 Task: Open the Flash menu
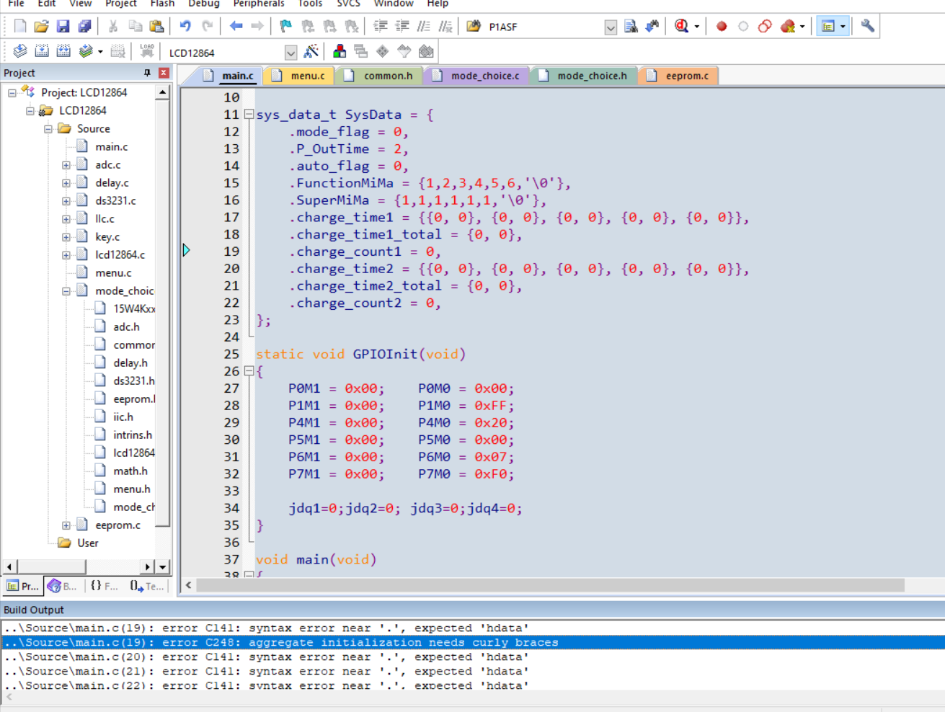pyautogui.click(x=162, y=4)
